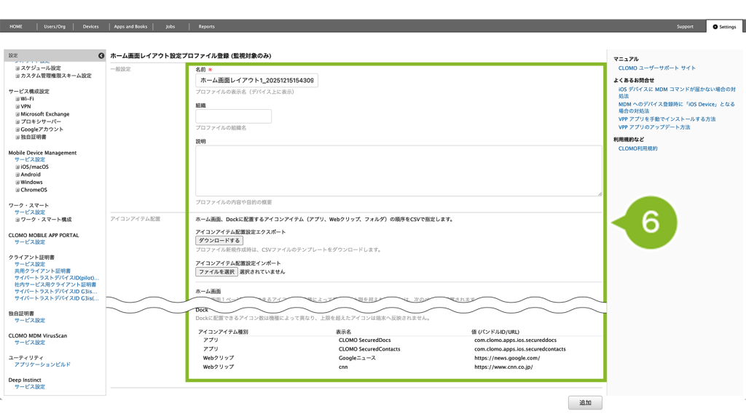
Task: Go to the Apps and Books tab
Action: [x=130, y=27]
